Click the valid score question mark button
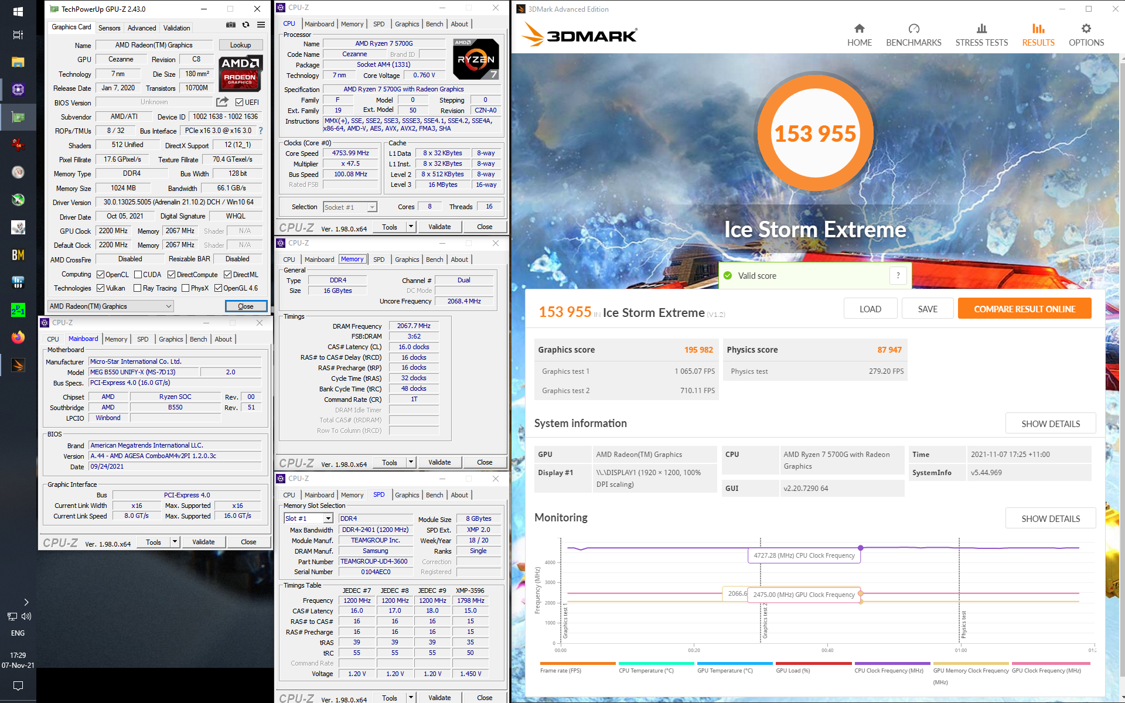The width and height of the screenshot is (1125, 703). 898,275
